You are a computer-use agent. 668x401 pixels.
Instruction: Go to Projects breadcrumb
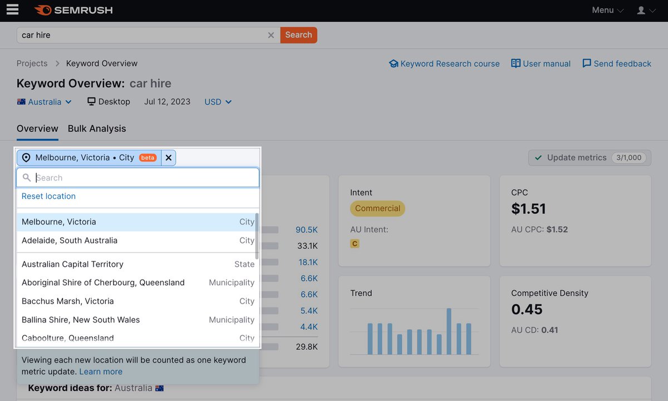(32, 63)
